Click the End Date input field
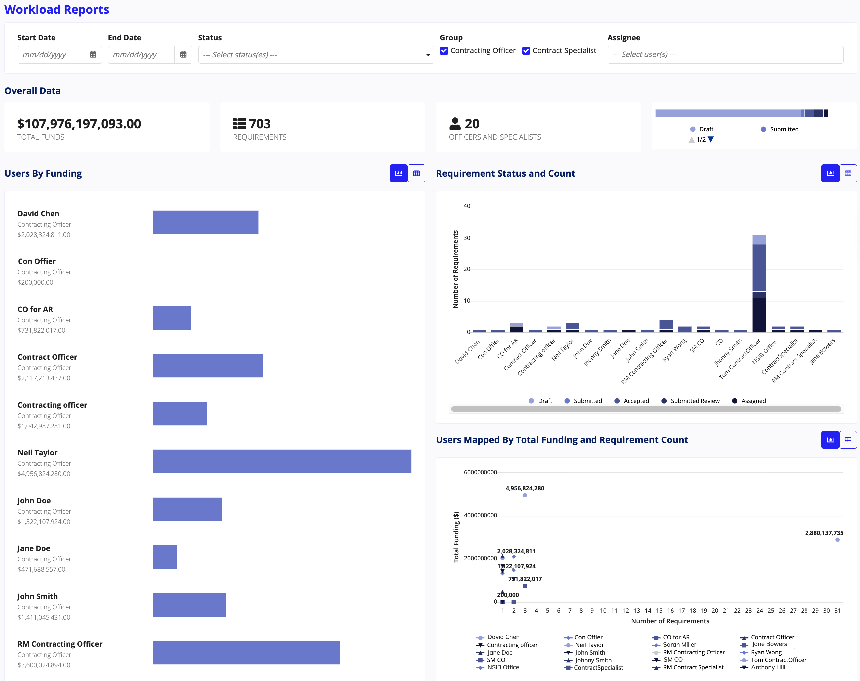 [x=141, y=54]
